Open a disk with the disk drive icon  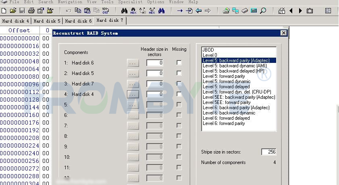[x=226, y=10]
